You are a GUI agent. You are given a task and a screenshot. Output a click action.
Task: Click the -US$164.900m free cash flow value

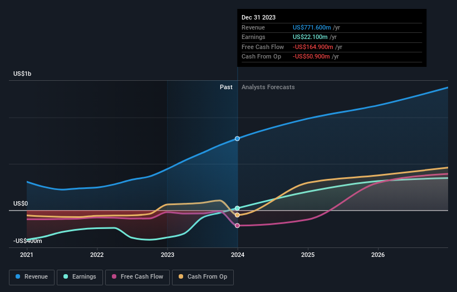(x=313, y=47)
